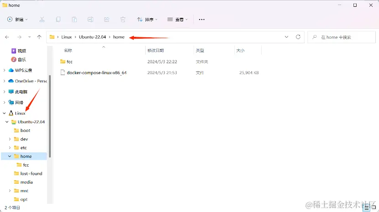Select the fcc folder in file list
379x212 pixels.
[x=69, y=62]
